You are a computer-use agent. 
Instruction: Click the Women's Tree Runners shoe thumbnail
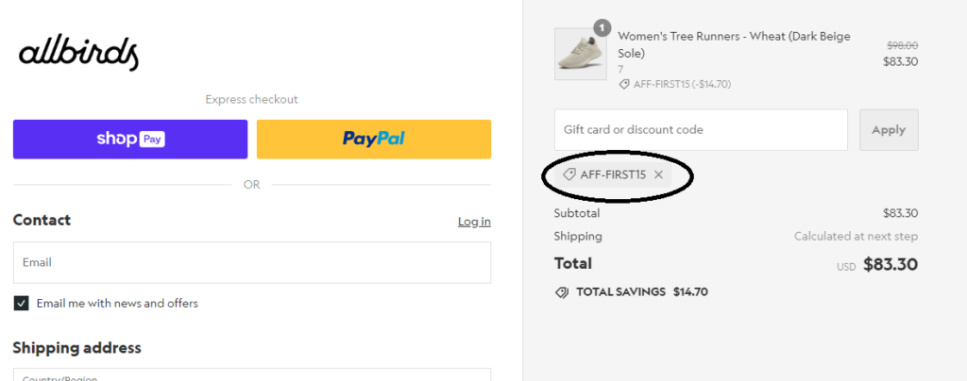click(x=580, y=54)
